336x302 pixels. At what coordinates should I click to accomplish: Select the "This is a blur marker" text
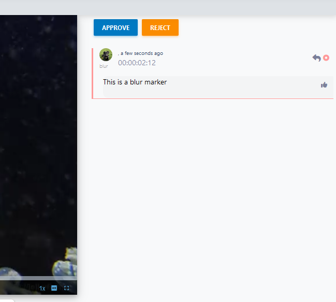(x=135, y=82)
